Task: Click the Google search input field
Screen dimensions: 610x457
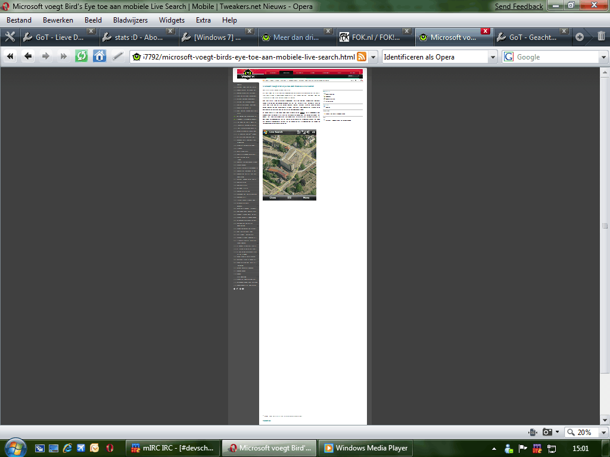Action: point(557,57)
